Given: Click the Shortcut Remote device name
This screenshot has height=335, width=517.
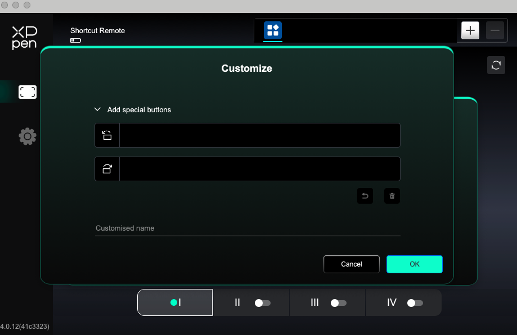Looking at the screenshot, I should (97, 30).
